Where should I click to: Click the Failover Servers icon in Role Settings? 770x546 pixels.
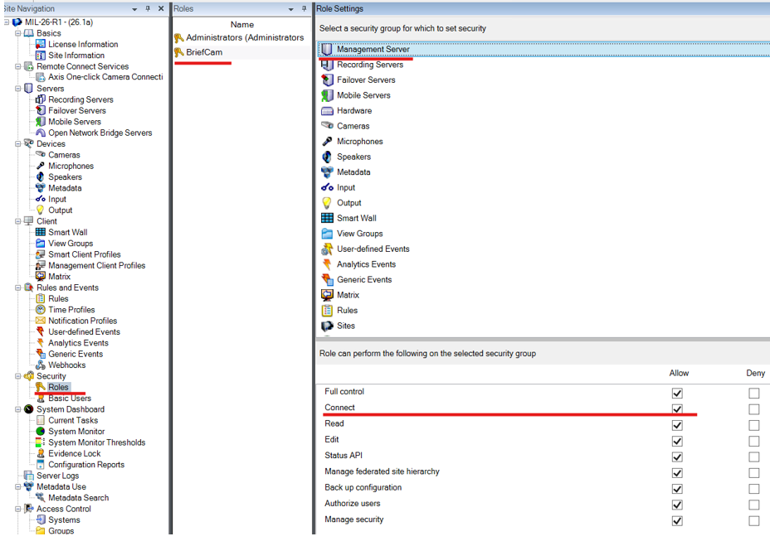tap(327, 80)
